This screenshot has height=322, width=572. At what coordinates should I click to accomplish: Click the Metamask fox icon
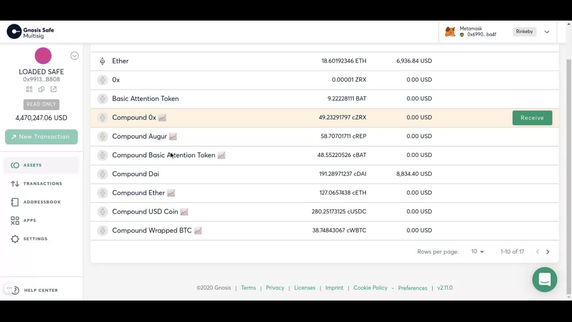click(x=450, y=32)
